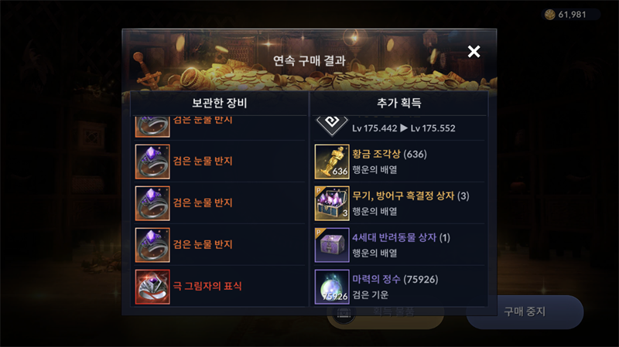Click the 극 그림자의 표식 item name
The width and height of the screenshot is (619, 347).
[207, 286]
